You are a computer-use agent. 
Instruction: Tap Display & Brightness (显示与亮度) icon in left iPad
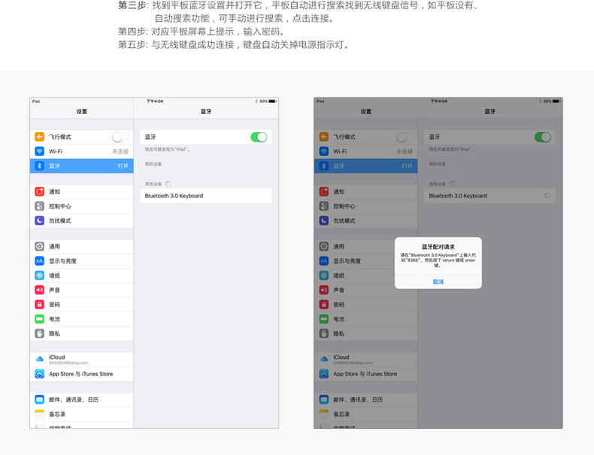click(39, 261)
